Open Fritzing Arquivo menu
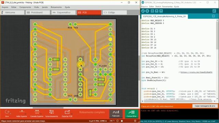219x123 pixels. 5,7
